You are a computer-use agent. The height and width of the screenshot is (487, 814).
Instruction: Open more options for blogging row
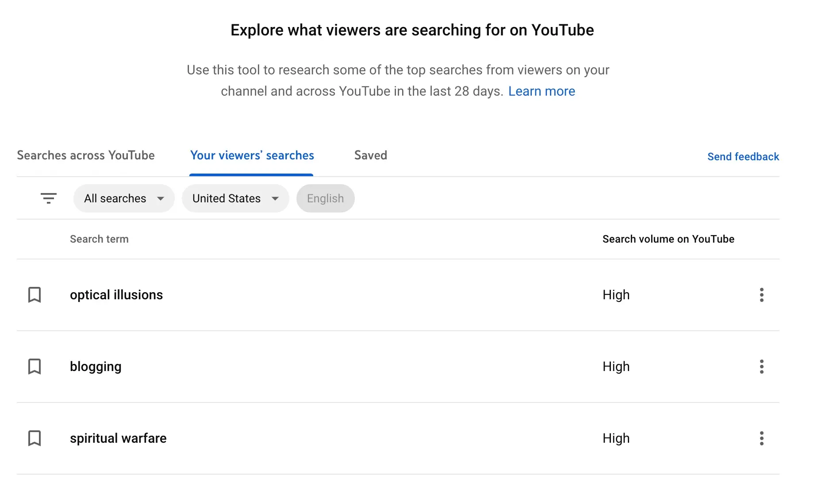(x=761, y=367)
